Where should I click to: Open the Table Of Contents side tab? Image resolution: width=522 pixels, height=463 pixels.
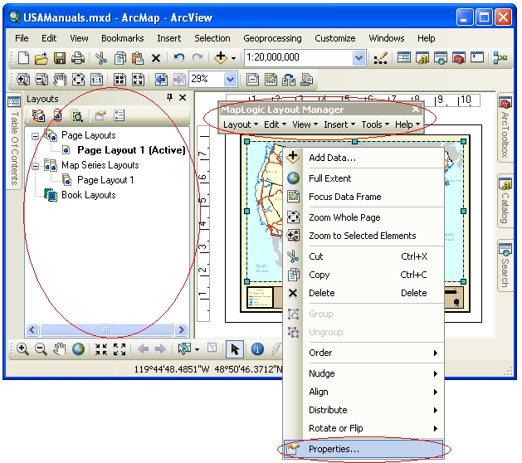click(x=14, y=141)
